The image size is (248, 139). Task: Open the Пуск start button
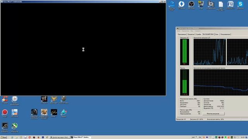coord(3,137)
